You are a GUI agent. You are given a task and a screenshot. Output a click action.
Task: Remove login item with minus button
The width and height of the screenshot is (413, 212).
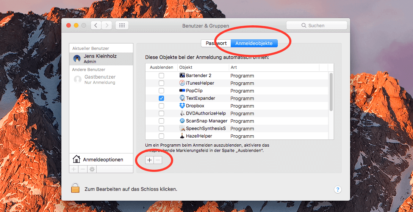pos(158,160)
